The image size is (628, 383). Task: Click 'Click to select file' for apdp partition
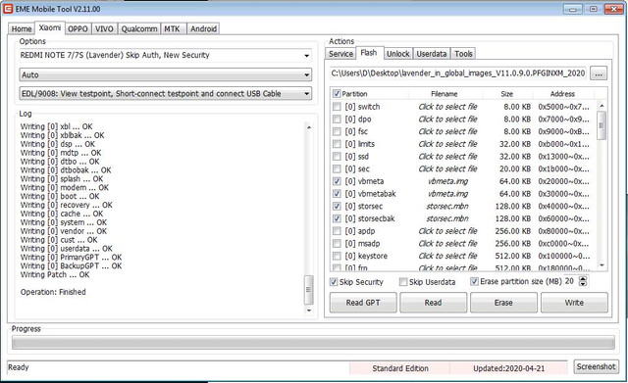click(447, 231)
